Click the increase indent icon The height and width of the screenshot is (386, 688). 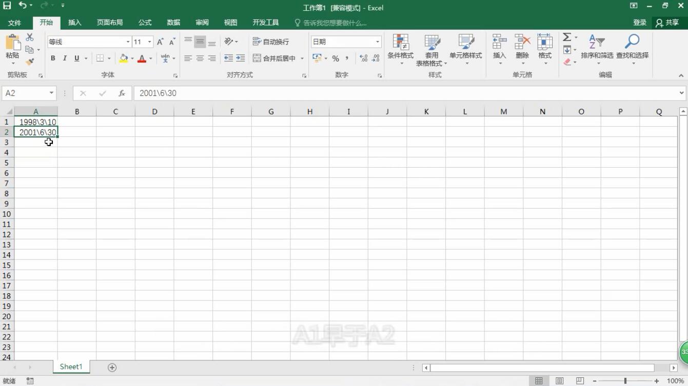pyautogui.click(x=241, y=58)
